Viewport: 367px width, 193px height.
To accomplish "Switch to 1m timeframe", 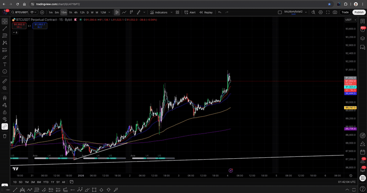I will point(50,12).
